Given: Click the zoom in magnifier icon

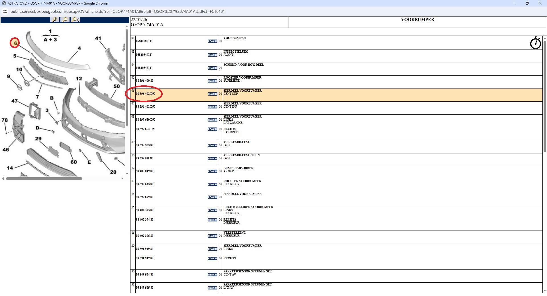Looking at the screenshot, I should [x=54, y=20].
